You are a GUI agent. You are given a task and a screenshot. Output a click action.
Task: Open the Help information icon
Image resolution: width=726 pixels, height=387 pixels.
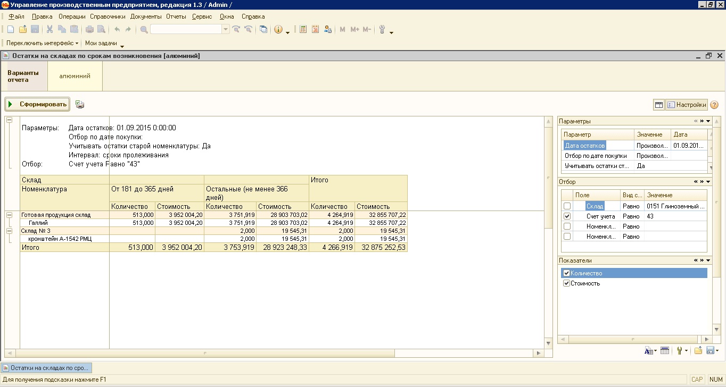pos(278,30)
